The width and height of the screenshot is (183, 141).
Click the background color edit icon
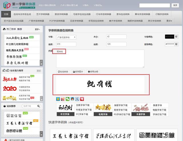tap(176, 44)
